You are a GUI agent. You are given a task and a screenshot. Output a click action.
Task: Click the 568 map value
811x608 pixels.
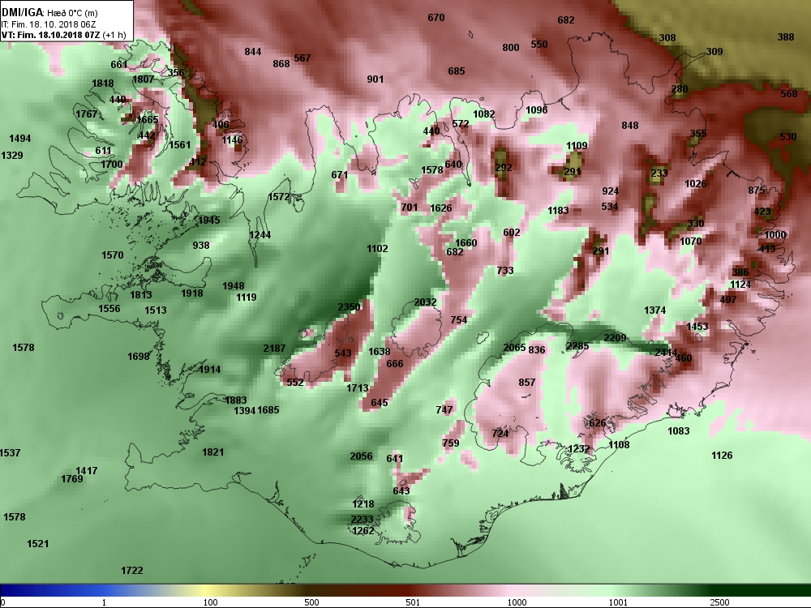(789, 94)
